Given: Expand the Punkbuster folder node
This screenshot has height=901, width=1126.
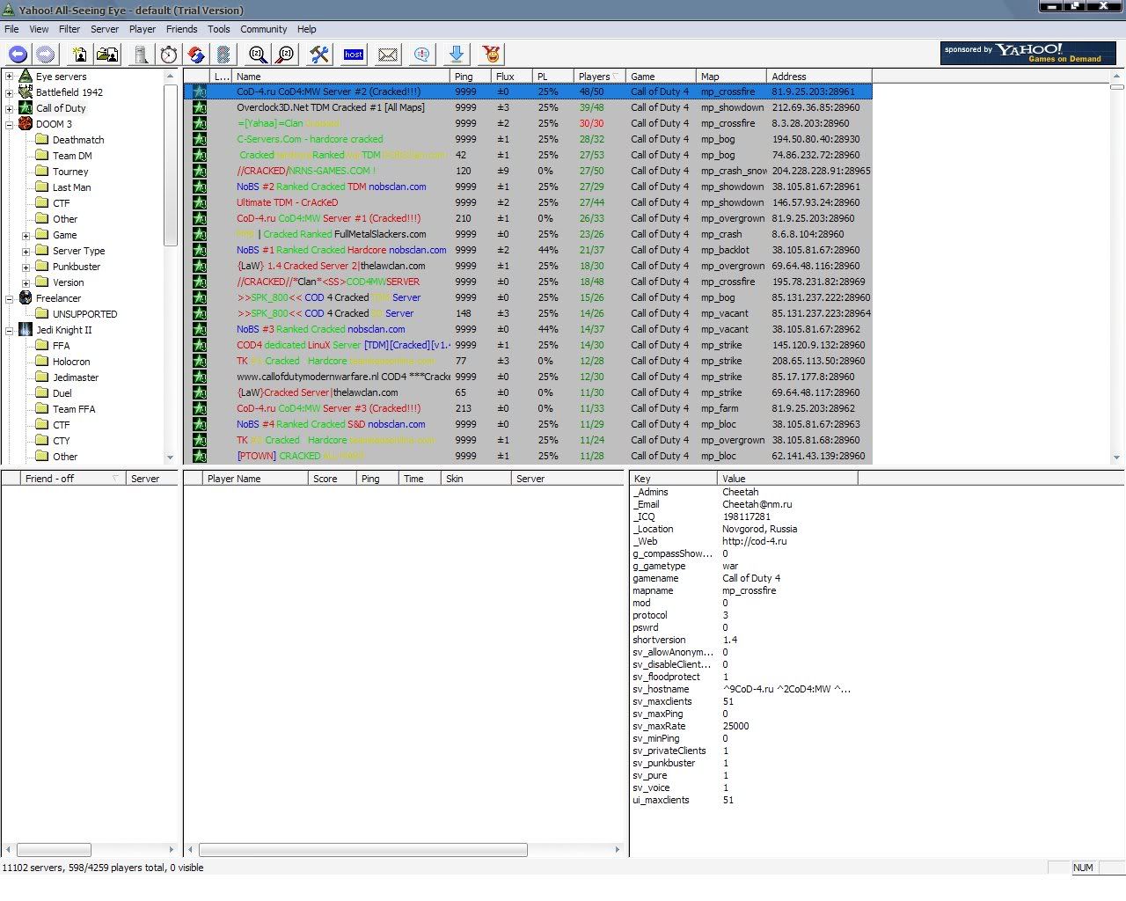Looking at the screenshot, I should tap(26, 267).
